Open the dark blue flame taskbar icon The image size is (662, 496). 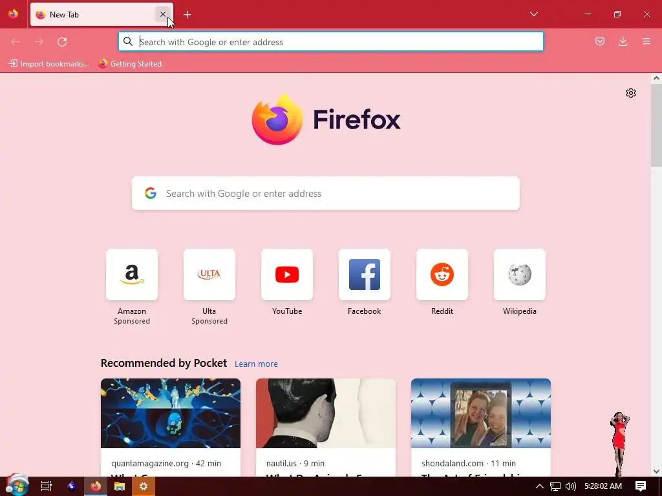coord(72,486)
